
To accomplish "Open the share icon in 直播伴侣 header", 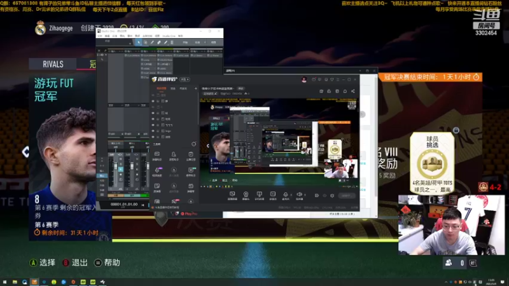I will (x=353, y=91).
